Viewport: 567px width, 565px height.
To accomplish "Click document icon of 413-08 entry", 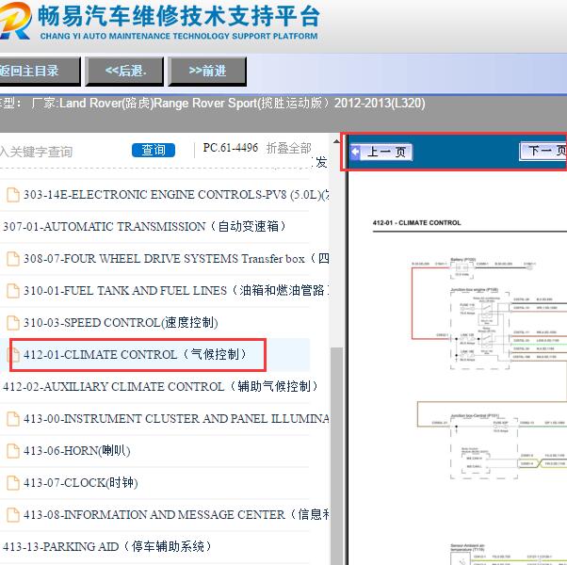I will 13,515.
